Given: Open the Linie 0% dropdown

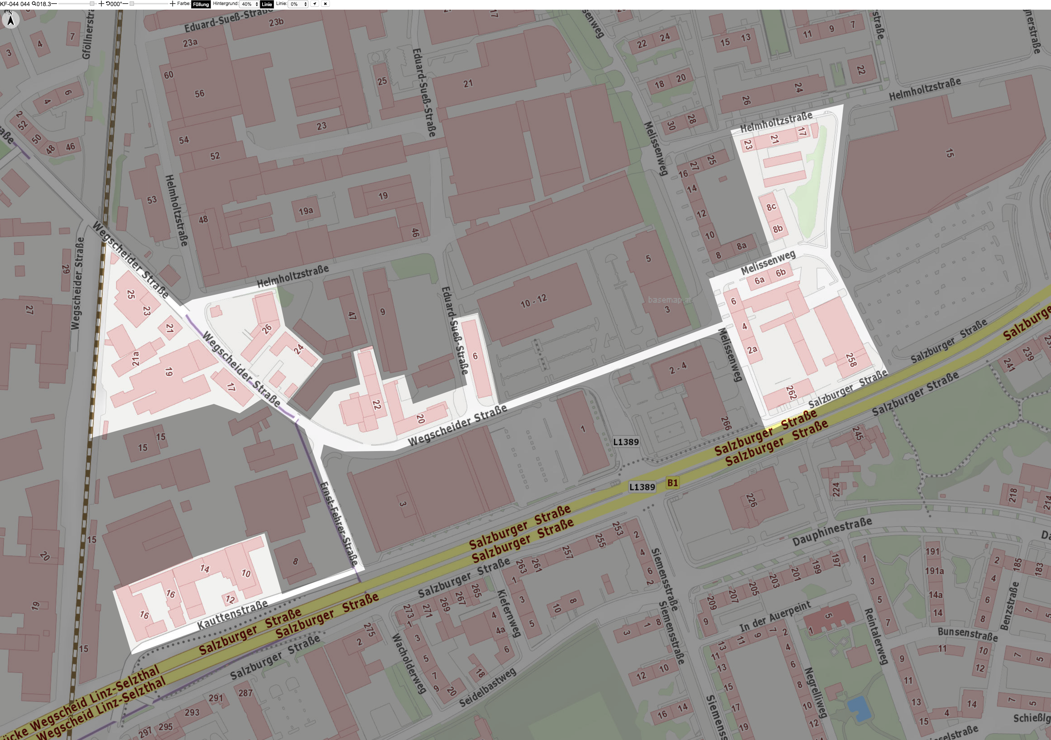Looking at the screenshot, I should (x=298, y=4).
